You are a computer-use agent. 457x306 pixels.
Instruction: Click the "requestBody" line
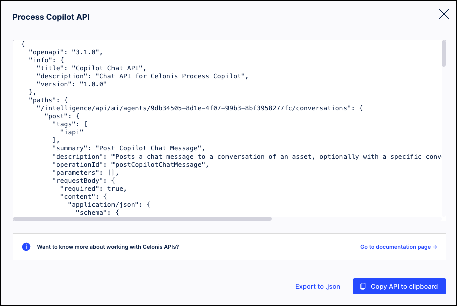84,181
